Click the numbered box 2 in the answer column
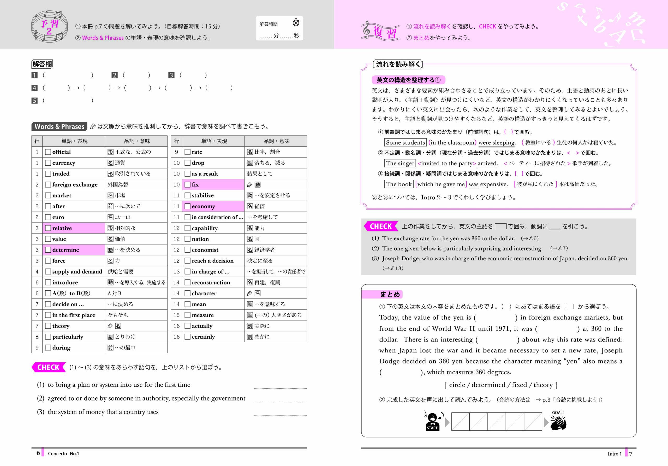This screenshot has height=466, width=668. coord(115,75)
